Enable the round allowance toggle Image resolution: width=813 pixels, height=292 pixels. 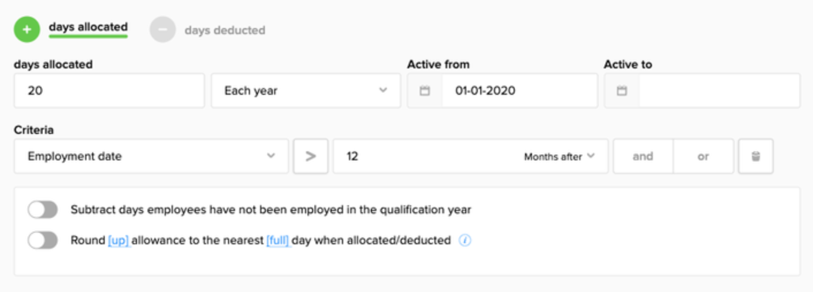[x=43, y=241]
